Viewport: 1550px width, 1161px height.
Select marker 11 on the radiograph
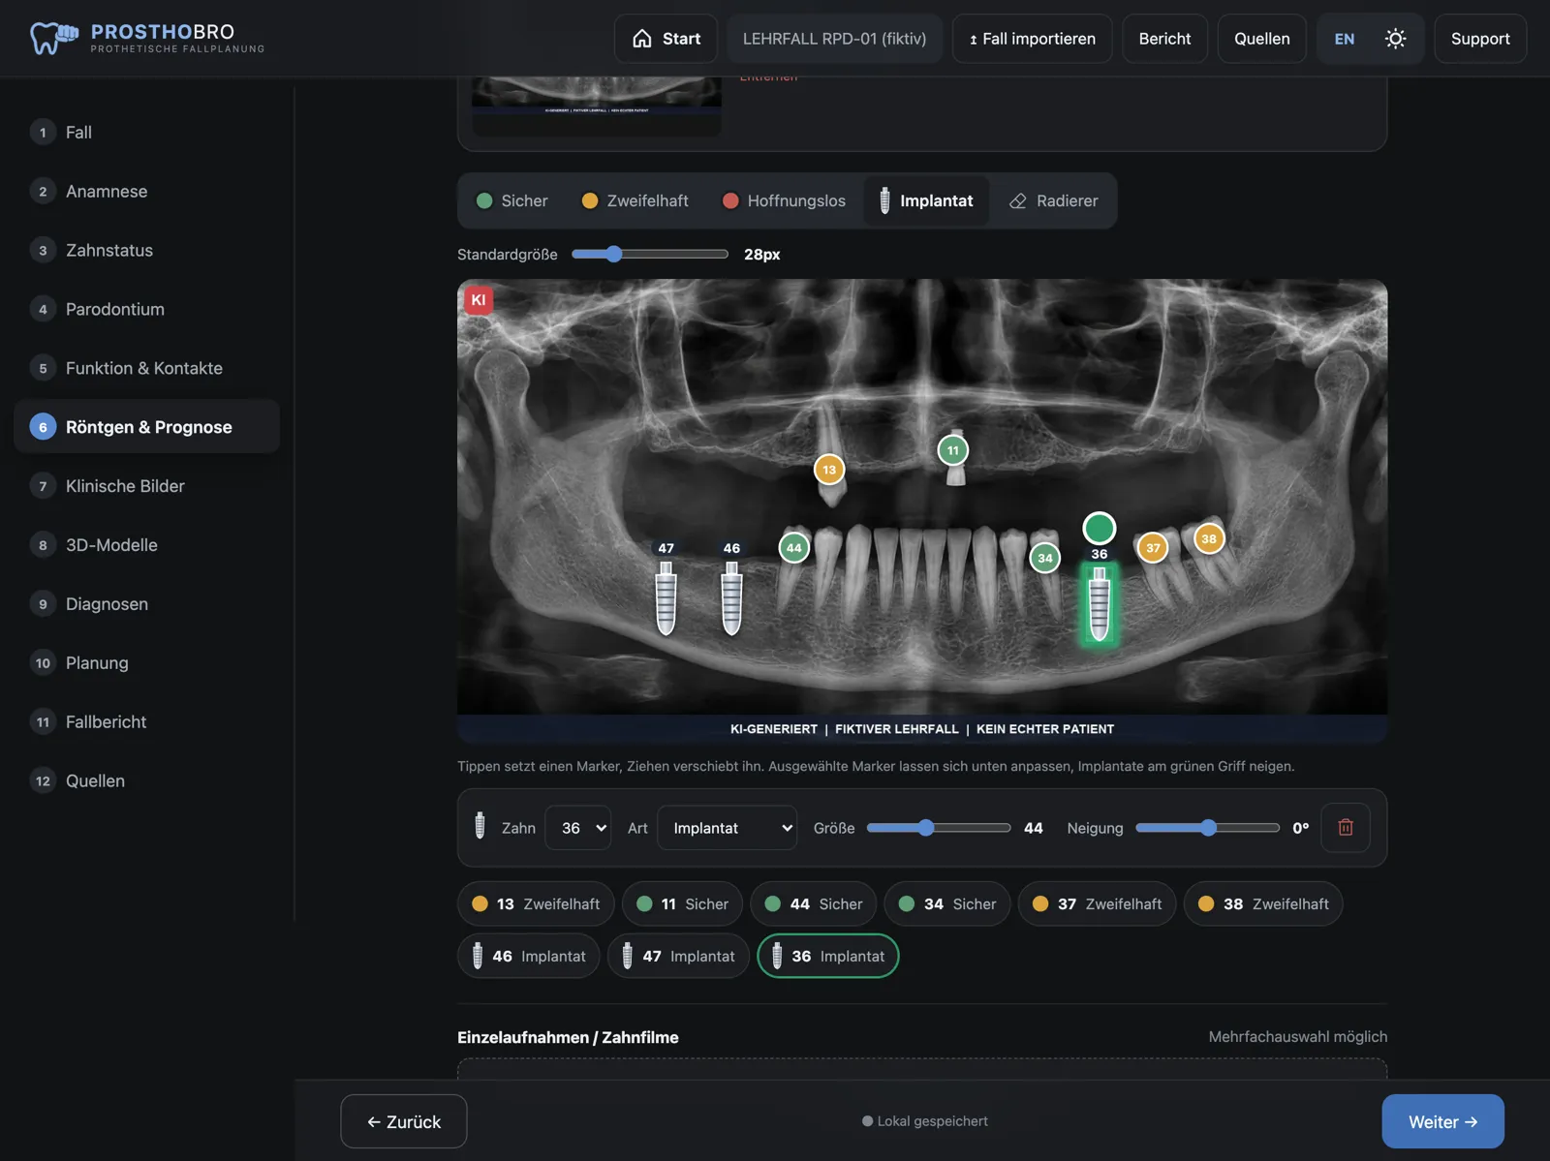pos(953,450)
